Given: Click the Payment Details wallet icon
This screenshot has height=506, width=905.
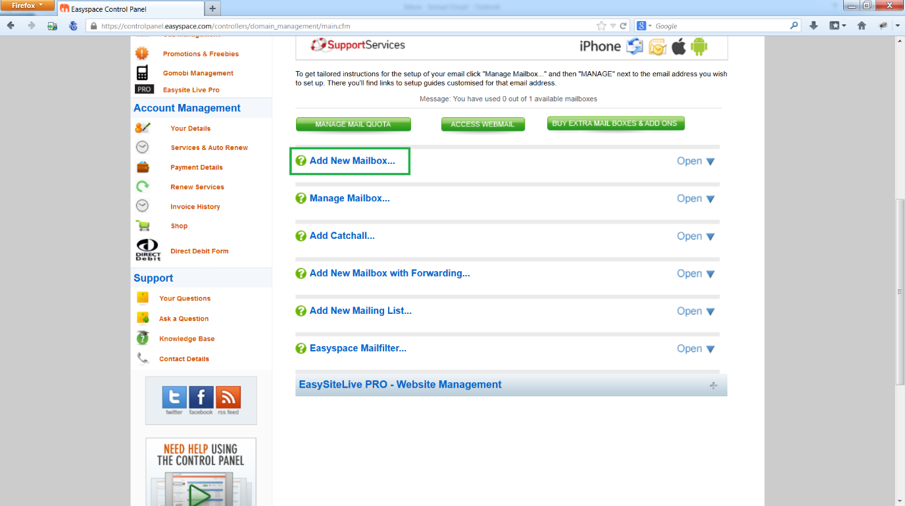Looking at the screenshot, I should (x=142, y=166).
